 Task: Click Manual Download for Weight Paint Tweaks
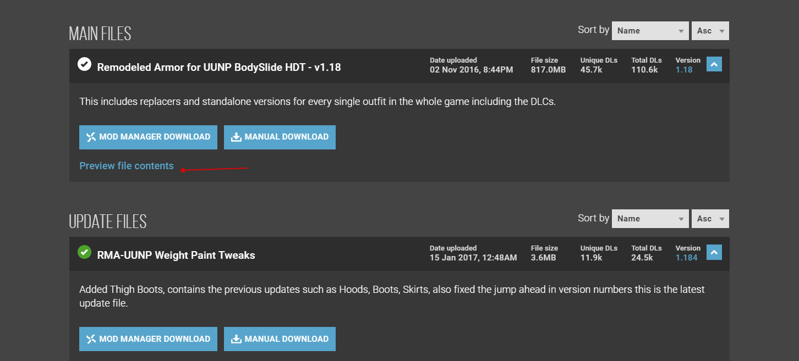click(x=280, y=339)
